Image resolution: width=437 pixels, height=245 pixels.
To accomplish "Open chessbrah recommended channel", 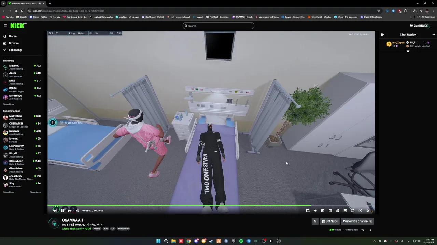I will pos(22,177).
